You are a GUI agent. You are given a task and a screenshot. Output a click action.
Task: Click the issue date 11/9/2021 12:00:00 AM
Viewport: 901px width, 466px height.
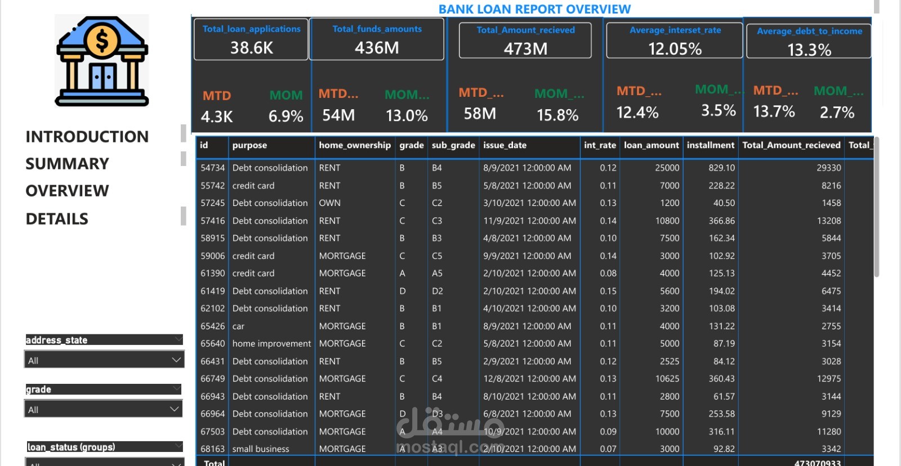tap(529, 221)
